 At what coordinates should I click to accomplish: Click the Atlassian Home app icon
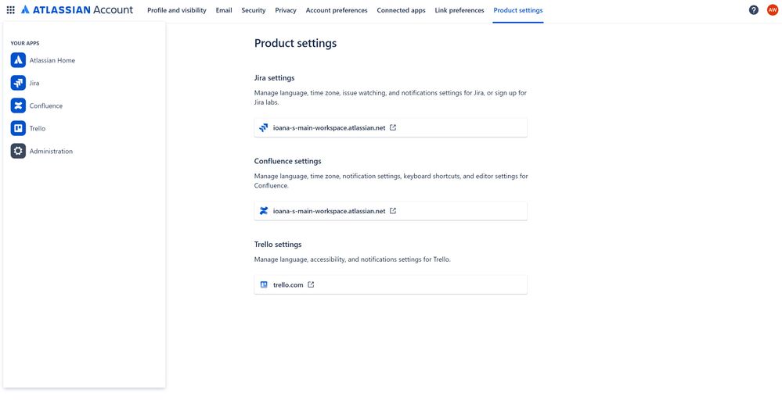(x=18, y=60)
